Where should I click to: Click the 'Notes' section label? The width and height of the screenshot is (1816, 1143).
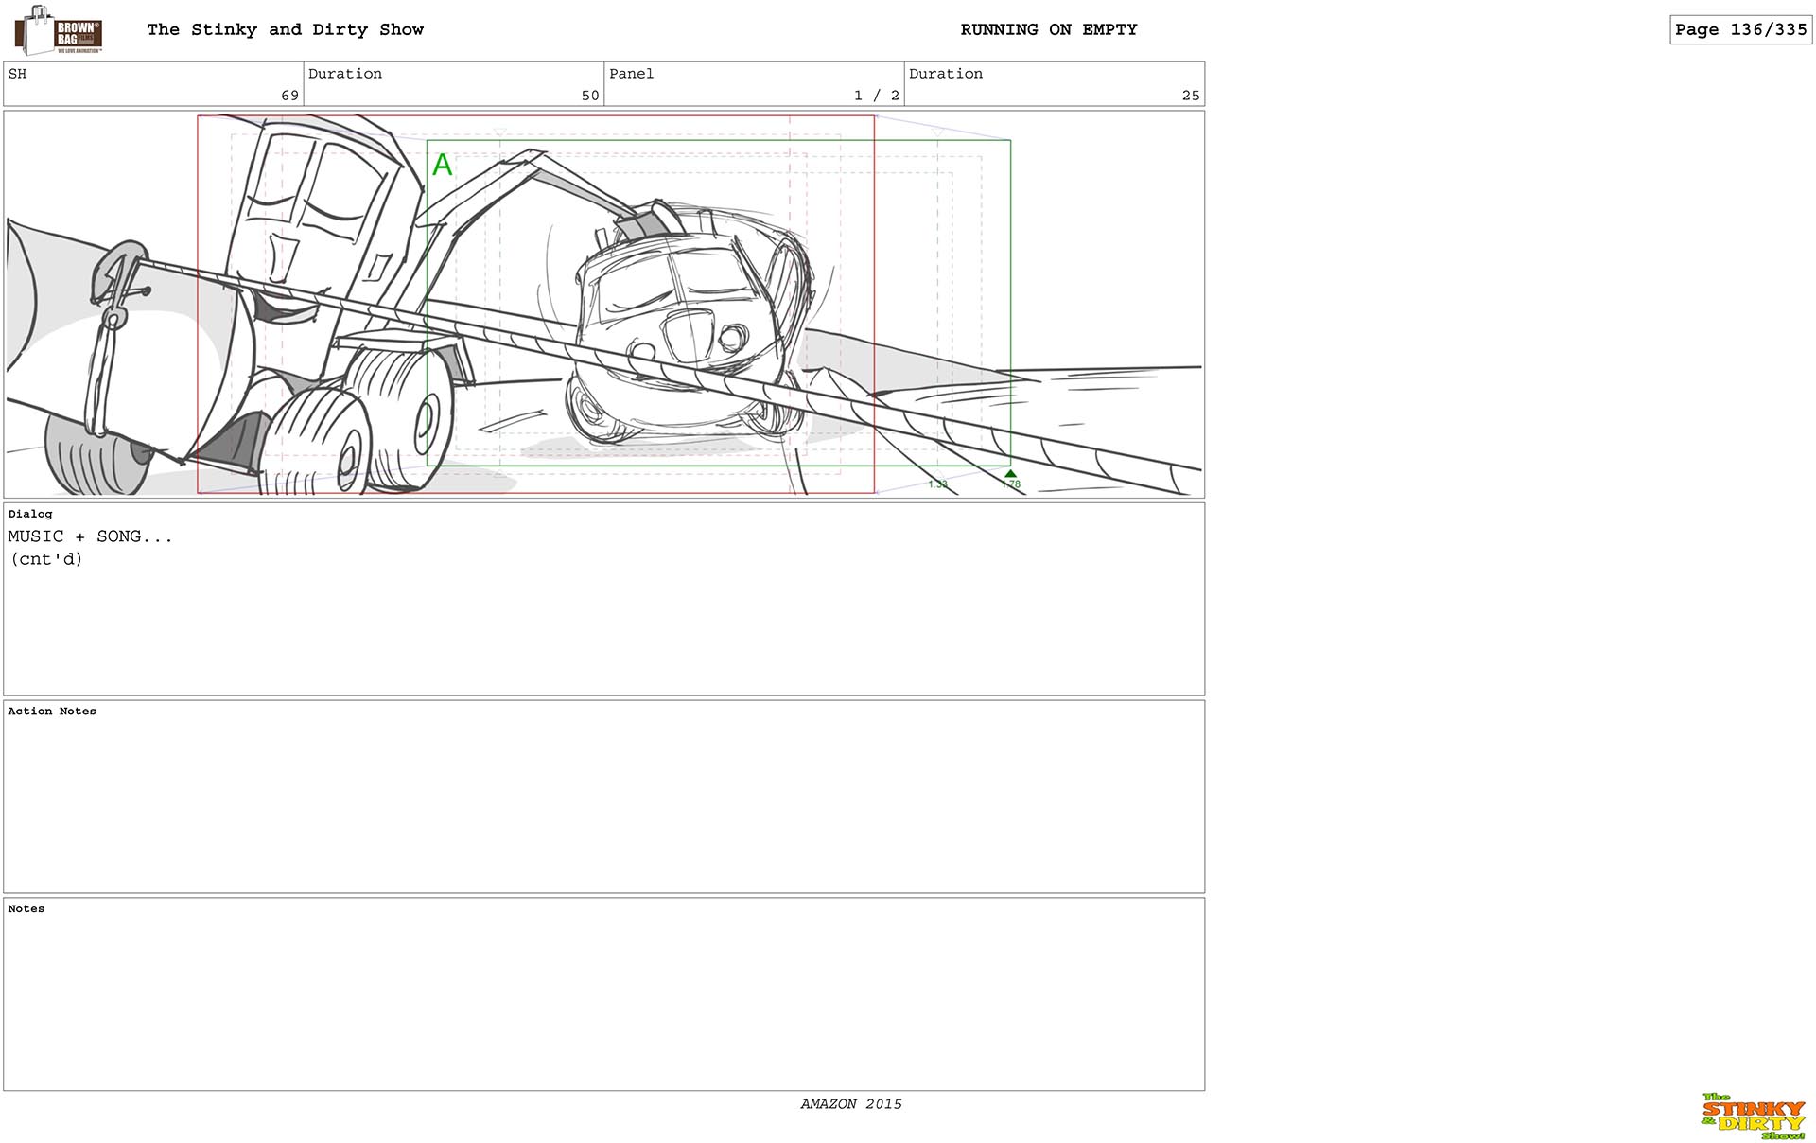click(26, 908)
